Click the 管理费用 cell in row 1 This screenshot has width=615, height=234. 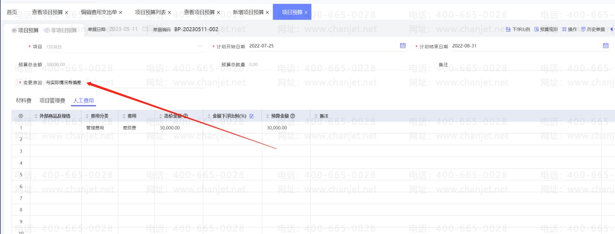(x=99, y=128)
